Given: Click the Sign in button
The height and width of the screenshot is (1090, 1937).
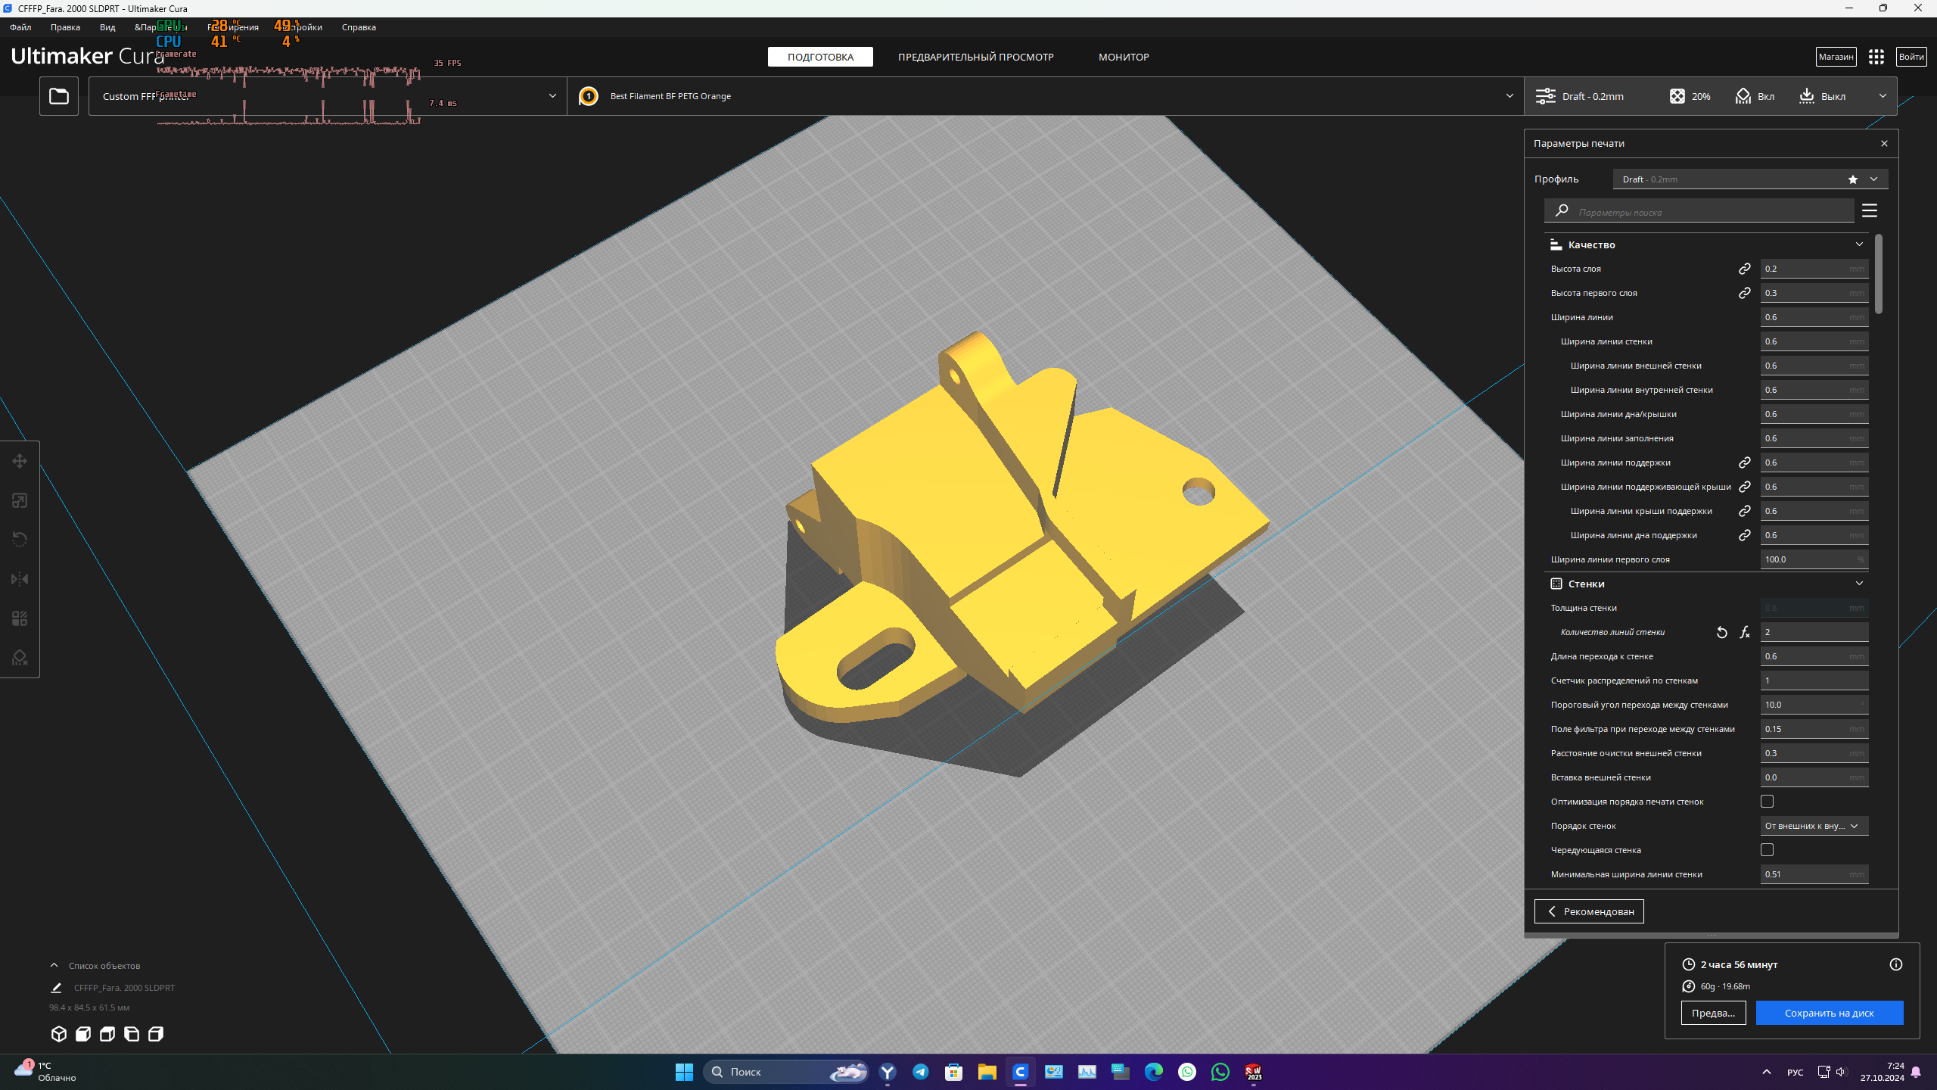Looking at the screenshot, I should (1911, 57).
